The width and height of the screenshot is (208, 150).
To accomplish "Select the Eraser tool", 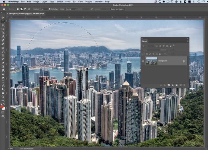I will pyautogui.click(x=3, y=63).
